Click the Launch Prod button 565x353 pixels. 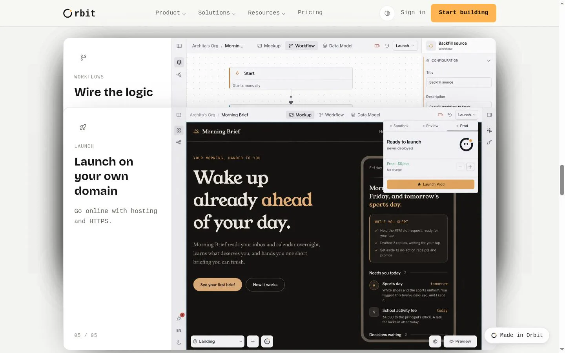(x=430, y=184)
